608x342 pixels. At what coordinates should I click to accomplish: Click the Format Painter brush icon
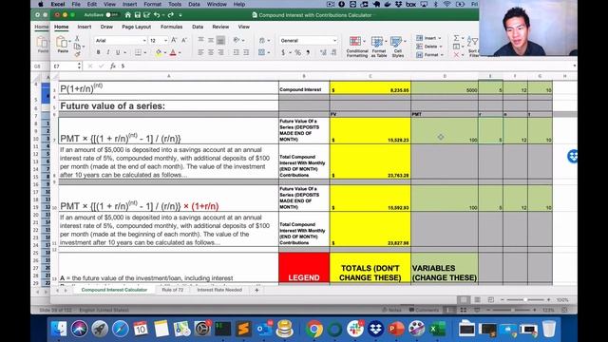(x=77, y=54)
